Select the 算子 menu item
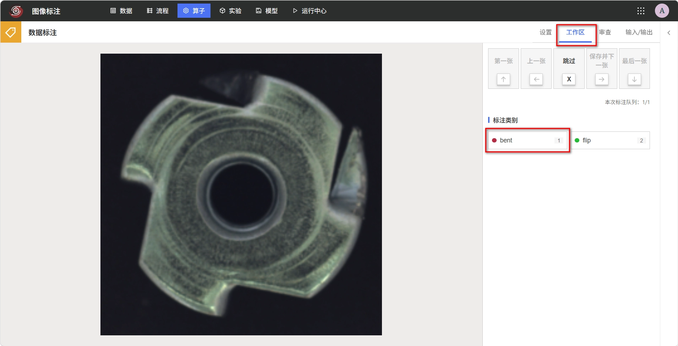Screen dimensions: 678x346 (194, 11)
